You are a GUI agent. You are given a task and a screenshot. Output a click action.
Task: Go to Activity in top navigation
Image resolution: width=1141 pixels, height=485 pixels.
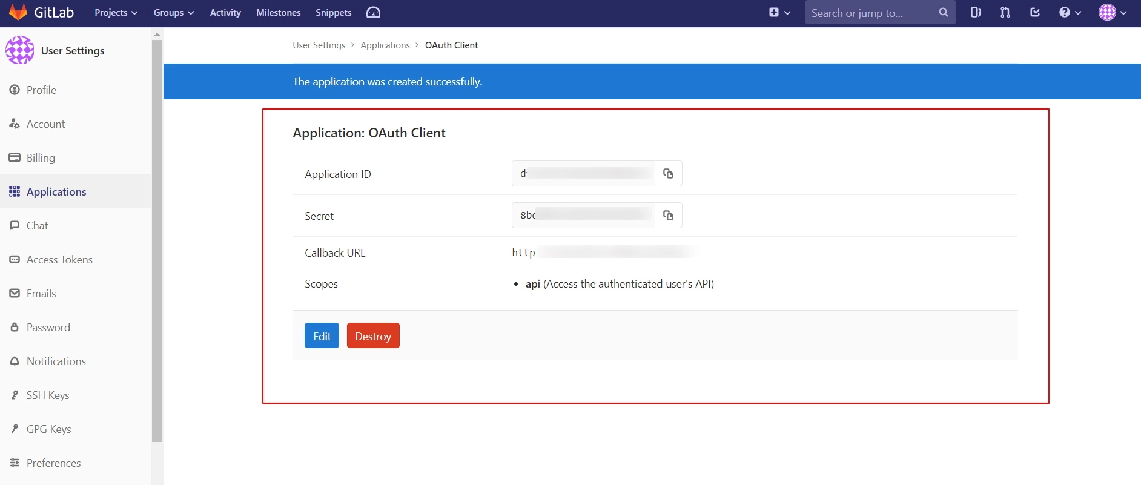click(225, 13)
